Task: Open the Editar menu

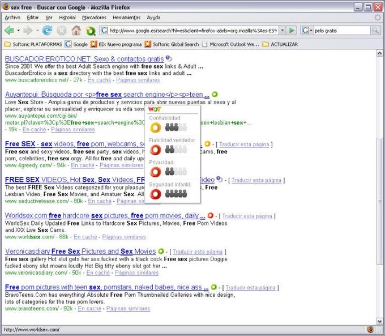Action: pos(33,18)
